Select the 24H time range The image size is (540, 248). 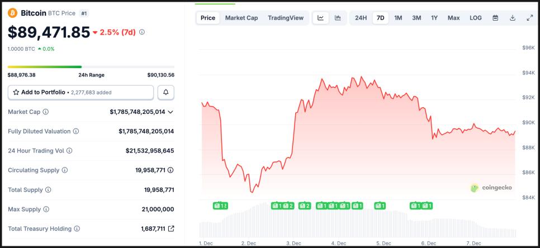361,18
